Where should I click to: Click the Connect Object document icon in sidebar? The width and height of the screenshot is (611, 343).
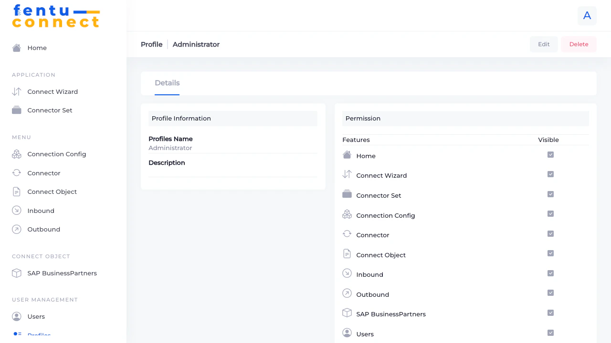(x=17, y=192)
